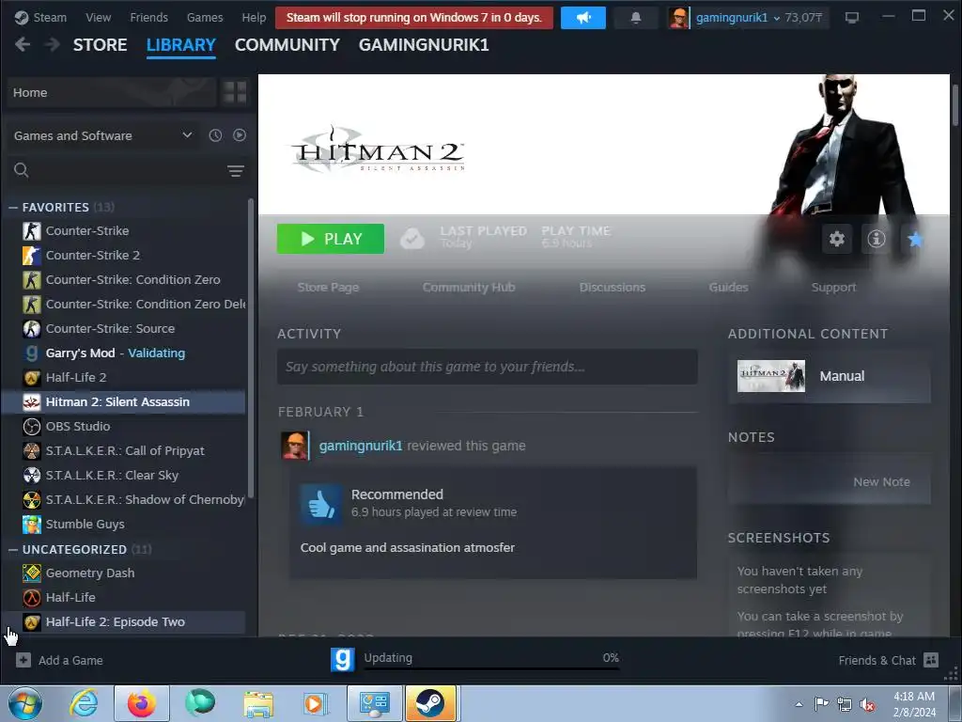Toggle ready-to-play filter icon

[240, 135]
